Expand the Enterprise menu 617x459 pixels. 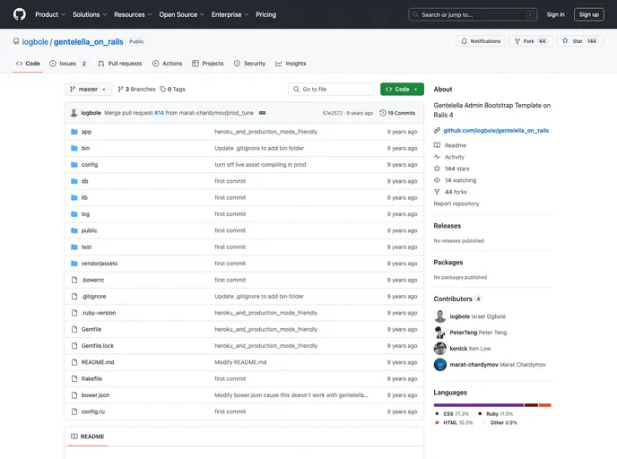pos(230,14)
